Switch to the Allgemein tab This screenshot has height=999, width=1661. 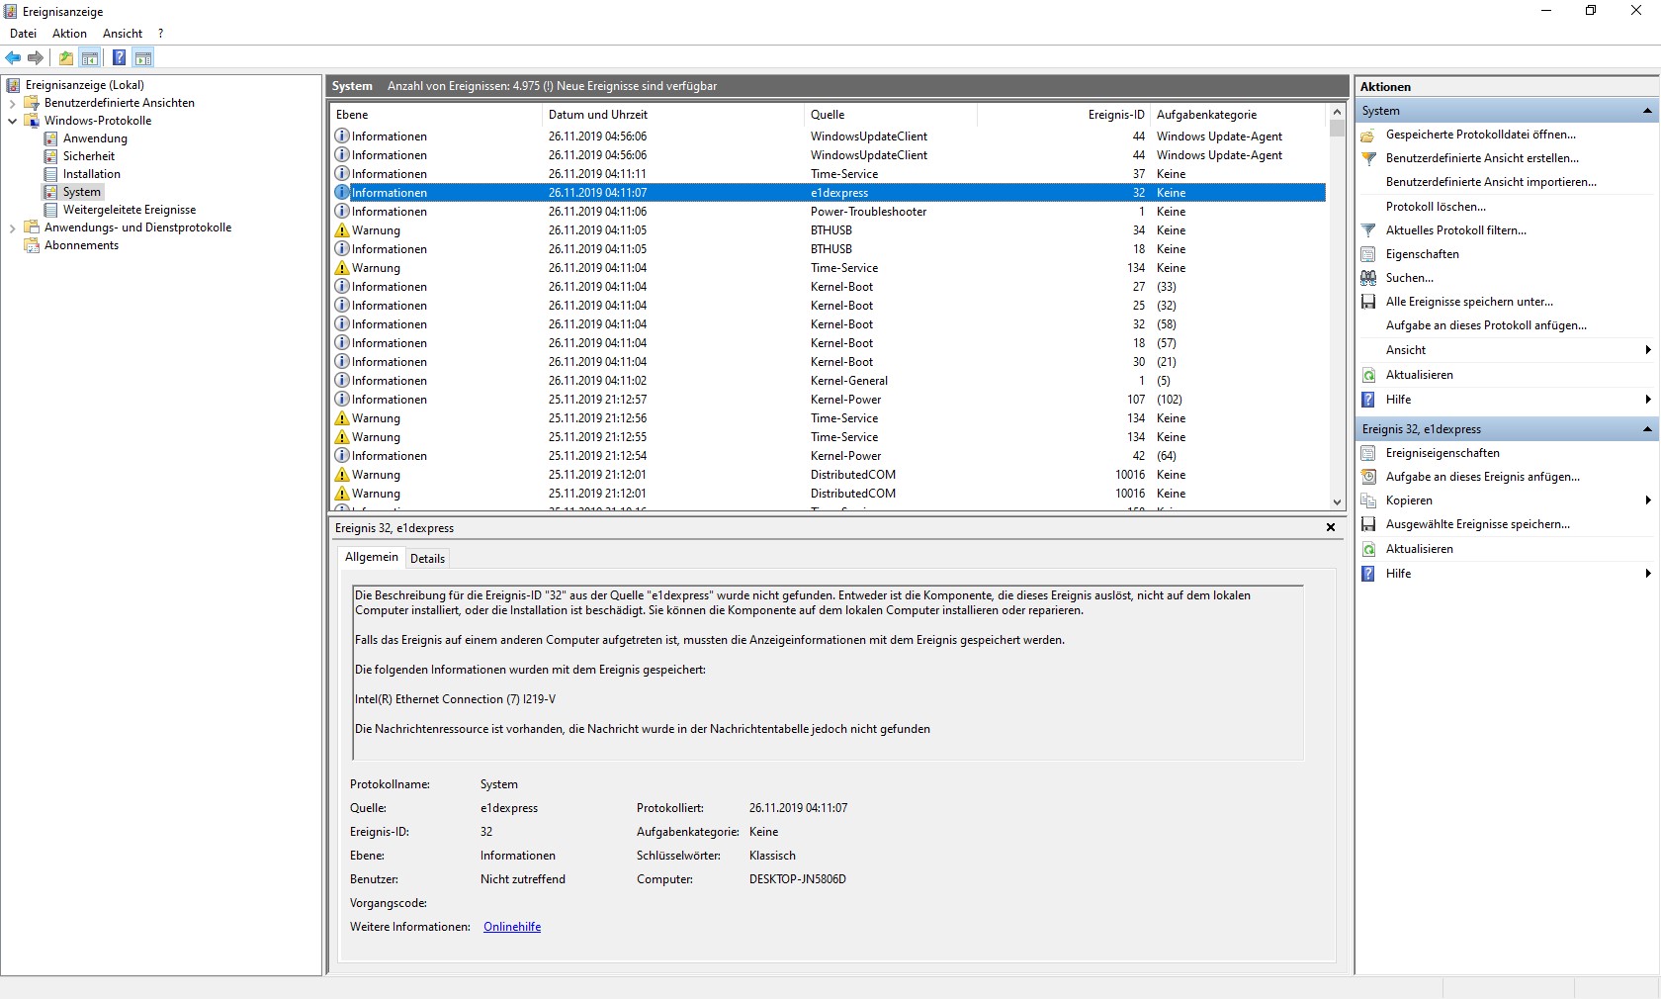point(372,557)
